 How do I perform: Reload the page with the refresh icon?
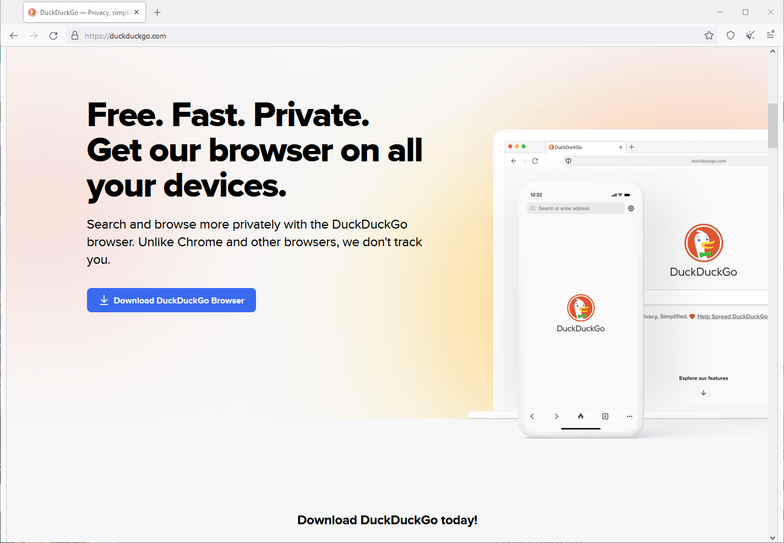pyautogui.click(x=53, y=36)
